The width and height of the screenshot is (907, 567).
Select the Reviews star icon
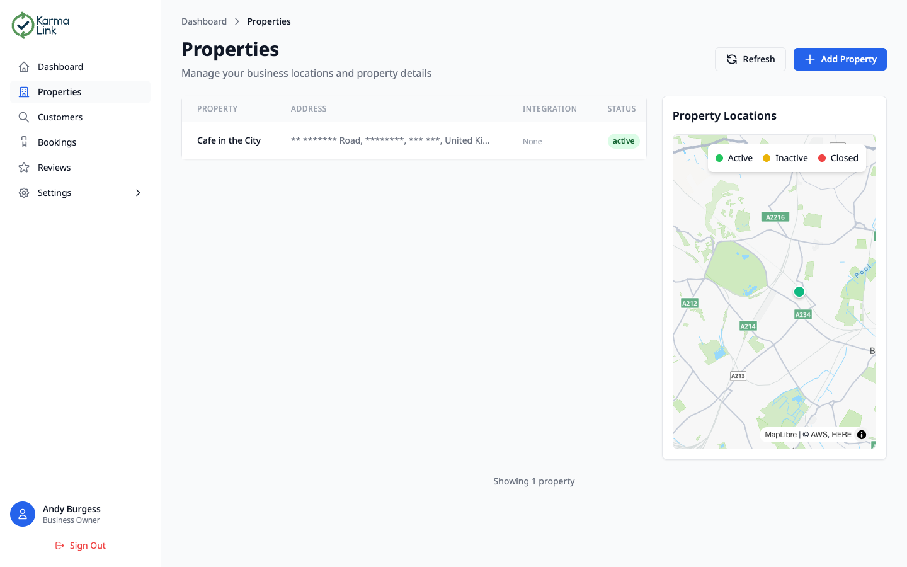tap(23, 167)
